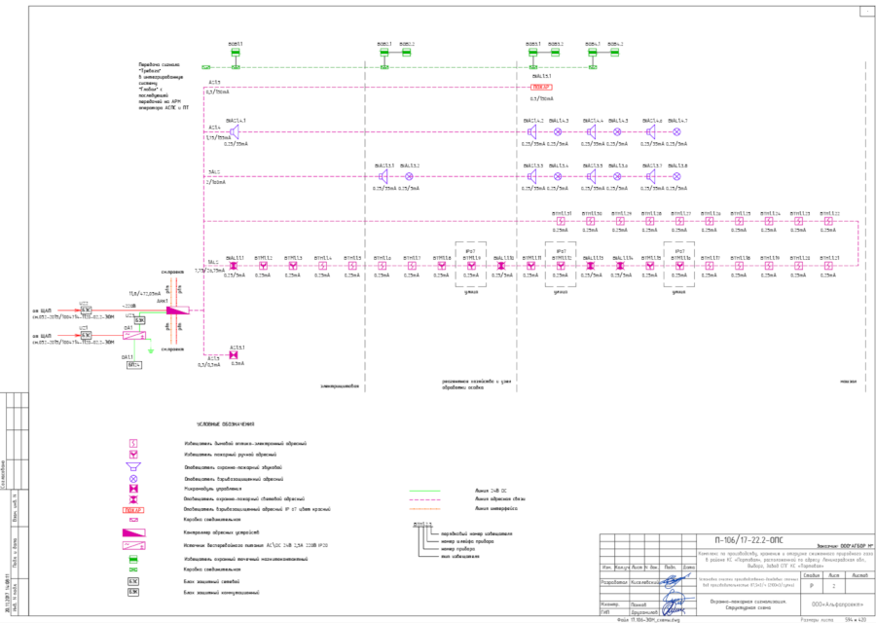The image size is (876, 623).
Task: Click the magenta dashed address line sample
Action: pyautogui.click(x=424, y=499)
